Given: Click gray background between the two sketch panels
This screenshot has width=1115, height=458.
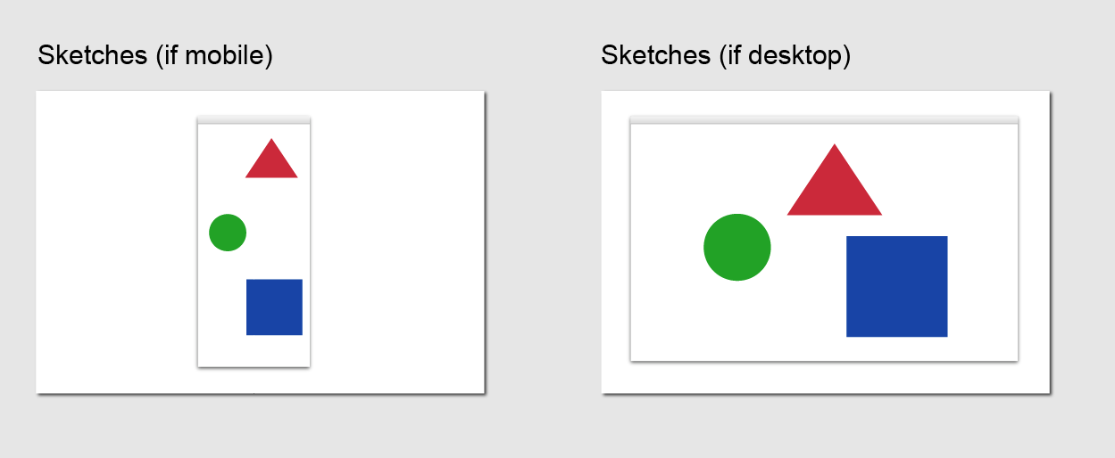Looking at the screenshot, I should [x=543, y=241].
